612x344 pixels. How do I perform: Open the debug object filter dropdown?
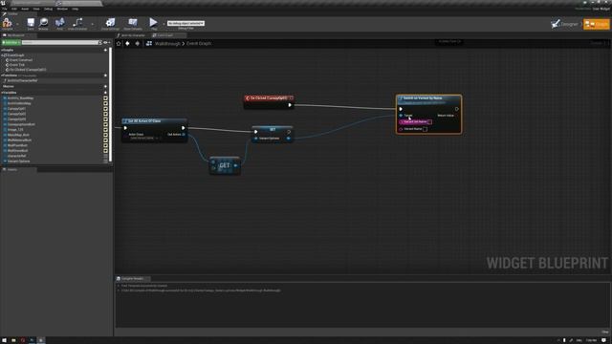click(x=186, y=23)
